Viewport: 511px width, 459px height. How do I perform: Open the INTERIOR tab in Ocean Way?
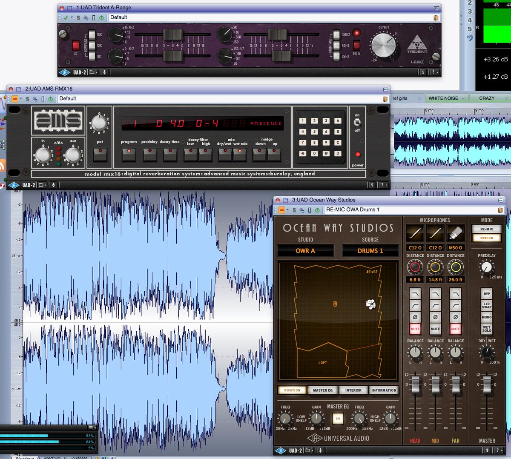coord(353,390)
